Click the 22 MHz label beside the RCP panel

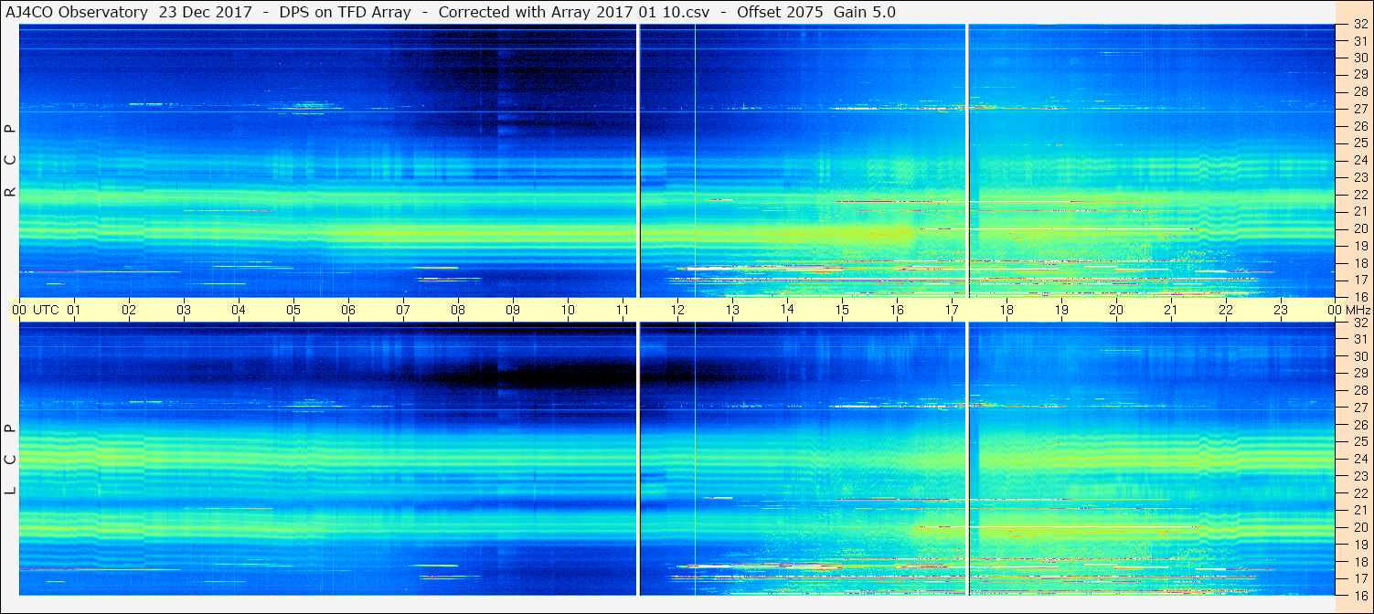1360,195
